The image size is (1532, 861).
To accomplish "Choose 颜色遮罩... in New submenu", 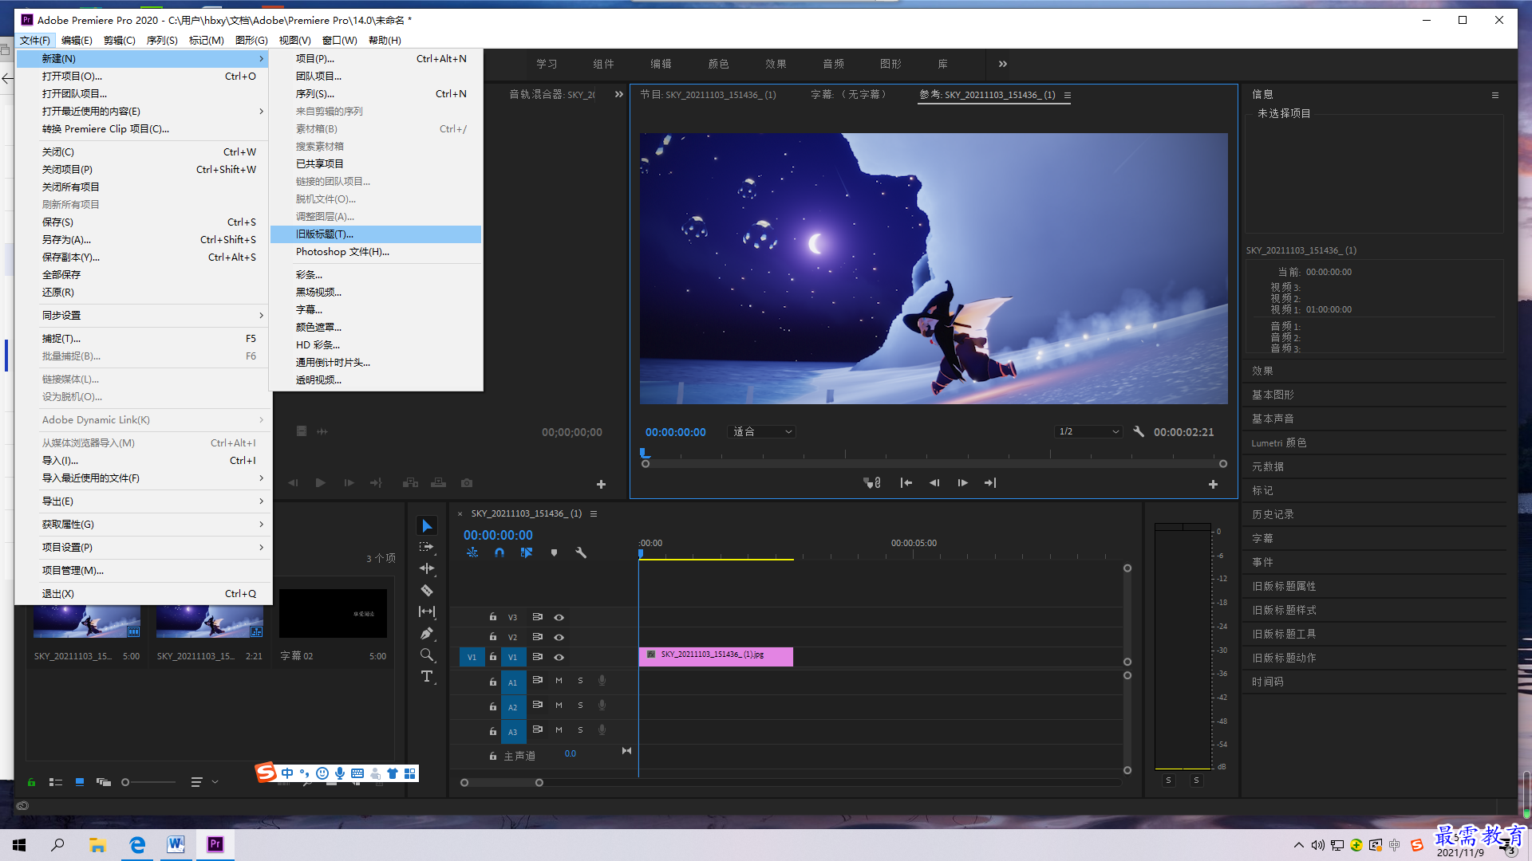I will pos(376,328).
